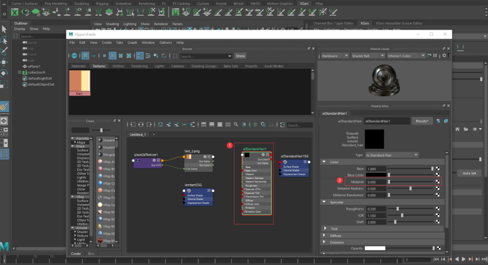Click the map button for Melanin attribute
Image resolution: width=488 pixels, height=265 pixels.
pos(437,181)
